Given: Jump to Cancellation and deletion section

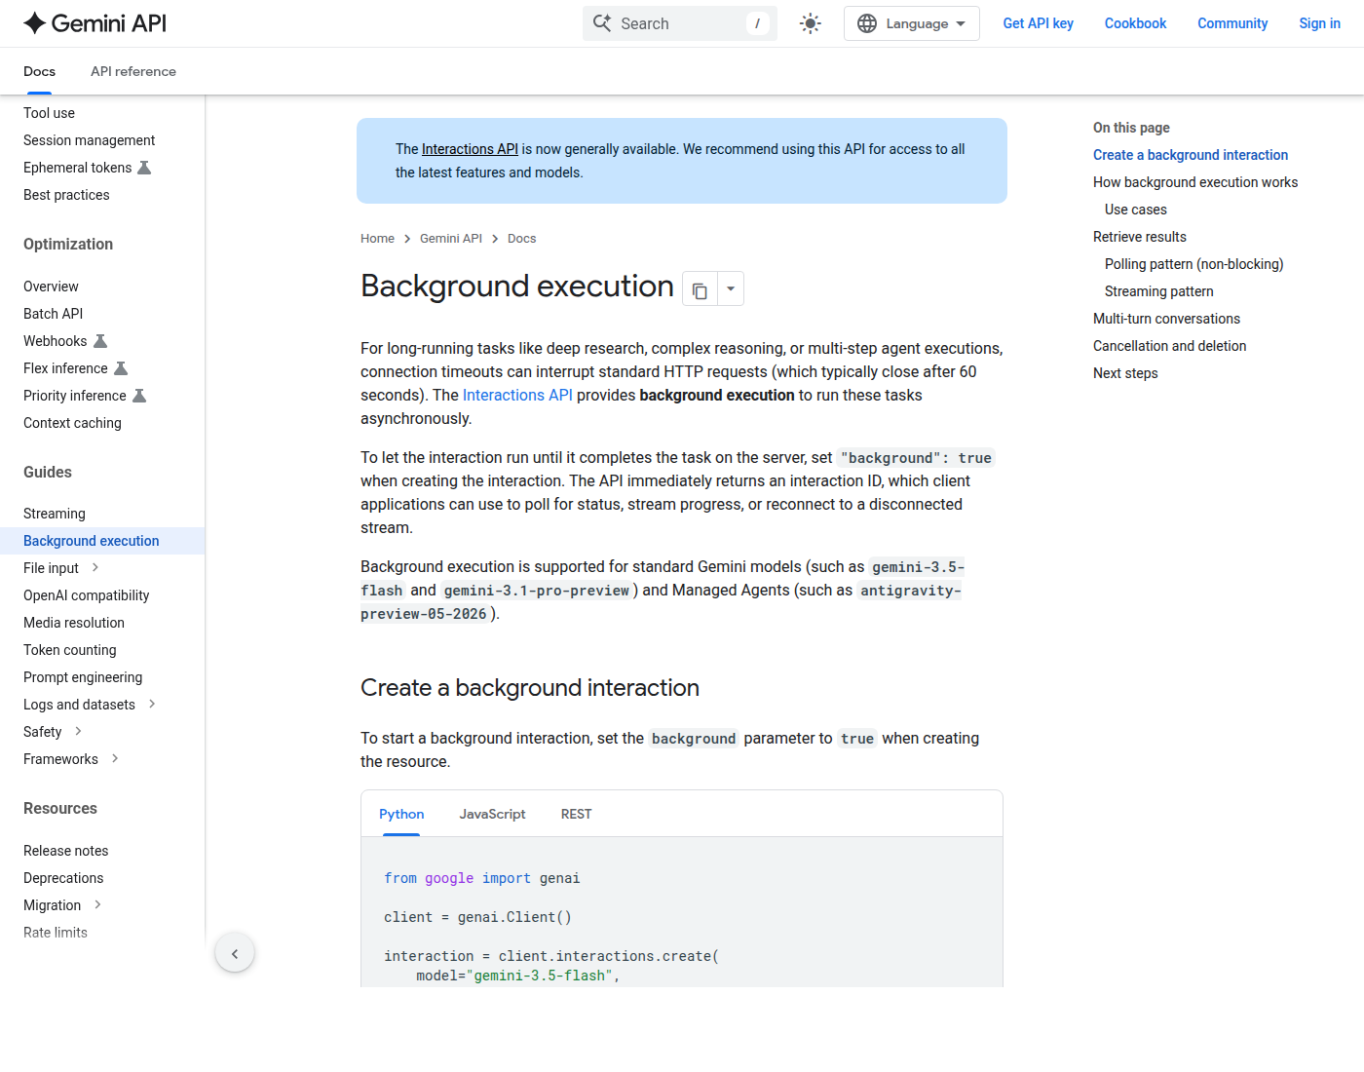Looking at the screenshot, I should pyautogui.click(x=1169, y=346).
